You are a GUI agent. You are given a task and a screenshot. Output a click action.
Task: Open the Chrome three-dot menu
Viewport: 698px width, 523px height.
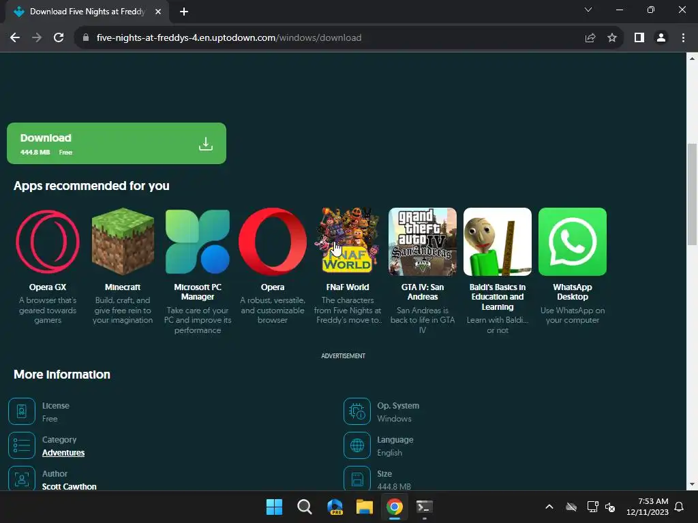coord(683,38)
